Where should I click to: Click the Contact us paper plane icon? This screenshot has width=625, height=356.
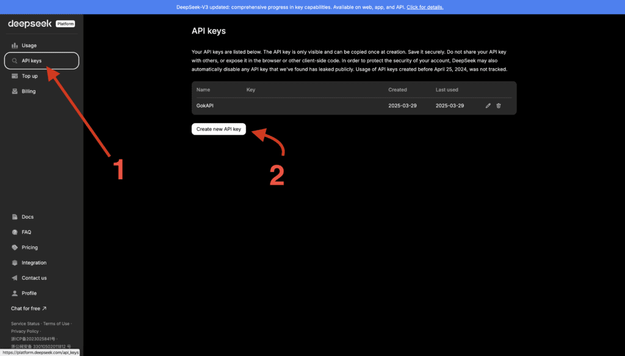[x=15, y=278]
